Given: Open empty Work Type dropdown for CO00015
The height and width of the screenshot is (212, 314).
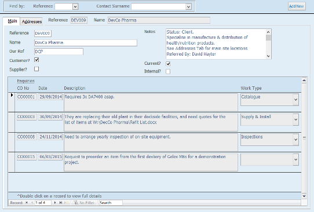Looking at the screenshot, I should point(296,159).
